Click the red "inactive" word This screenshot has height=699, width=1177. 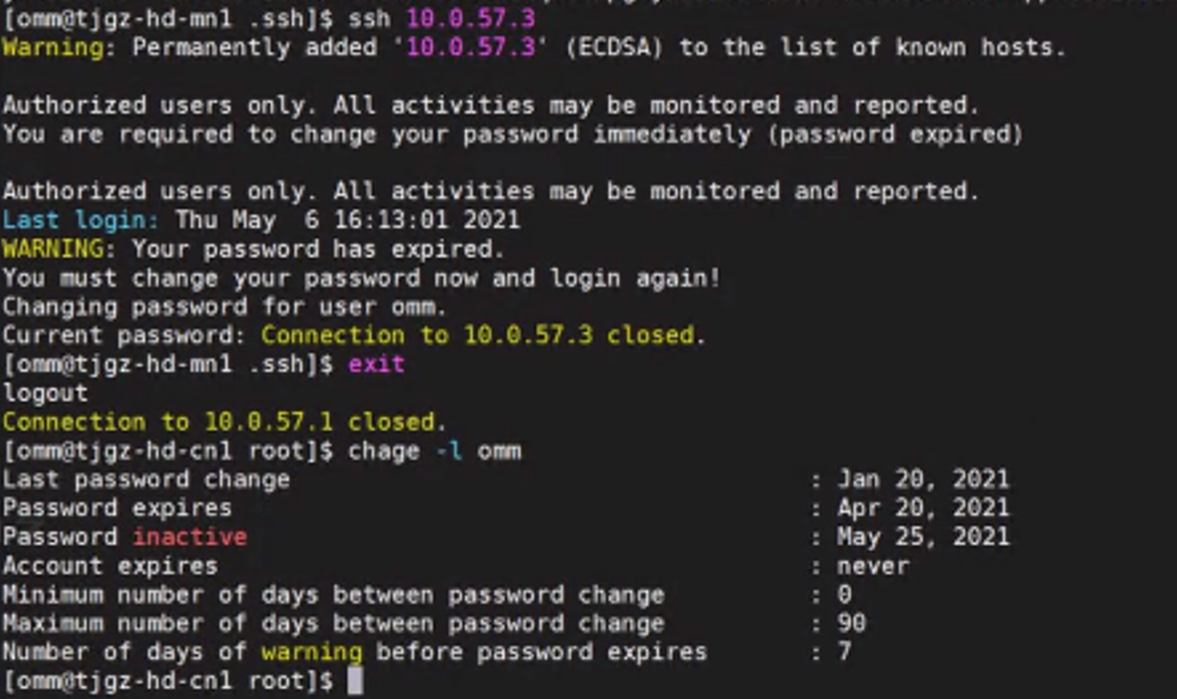click(189, 537)
